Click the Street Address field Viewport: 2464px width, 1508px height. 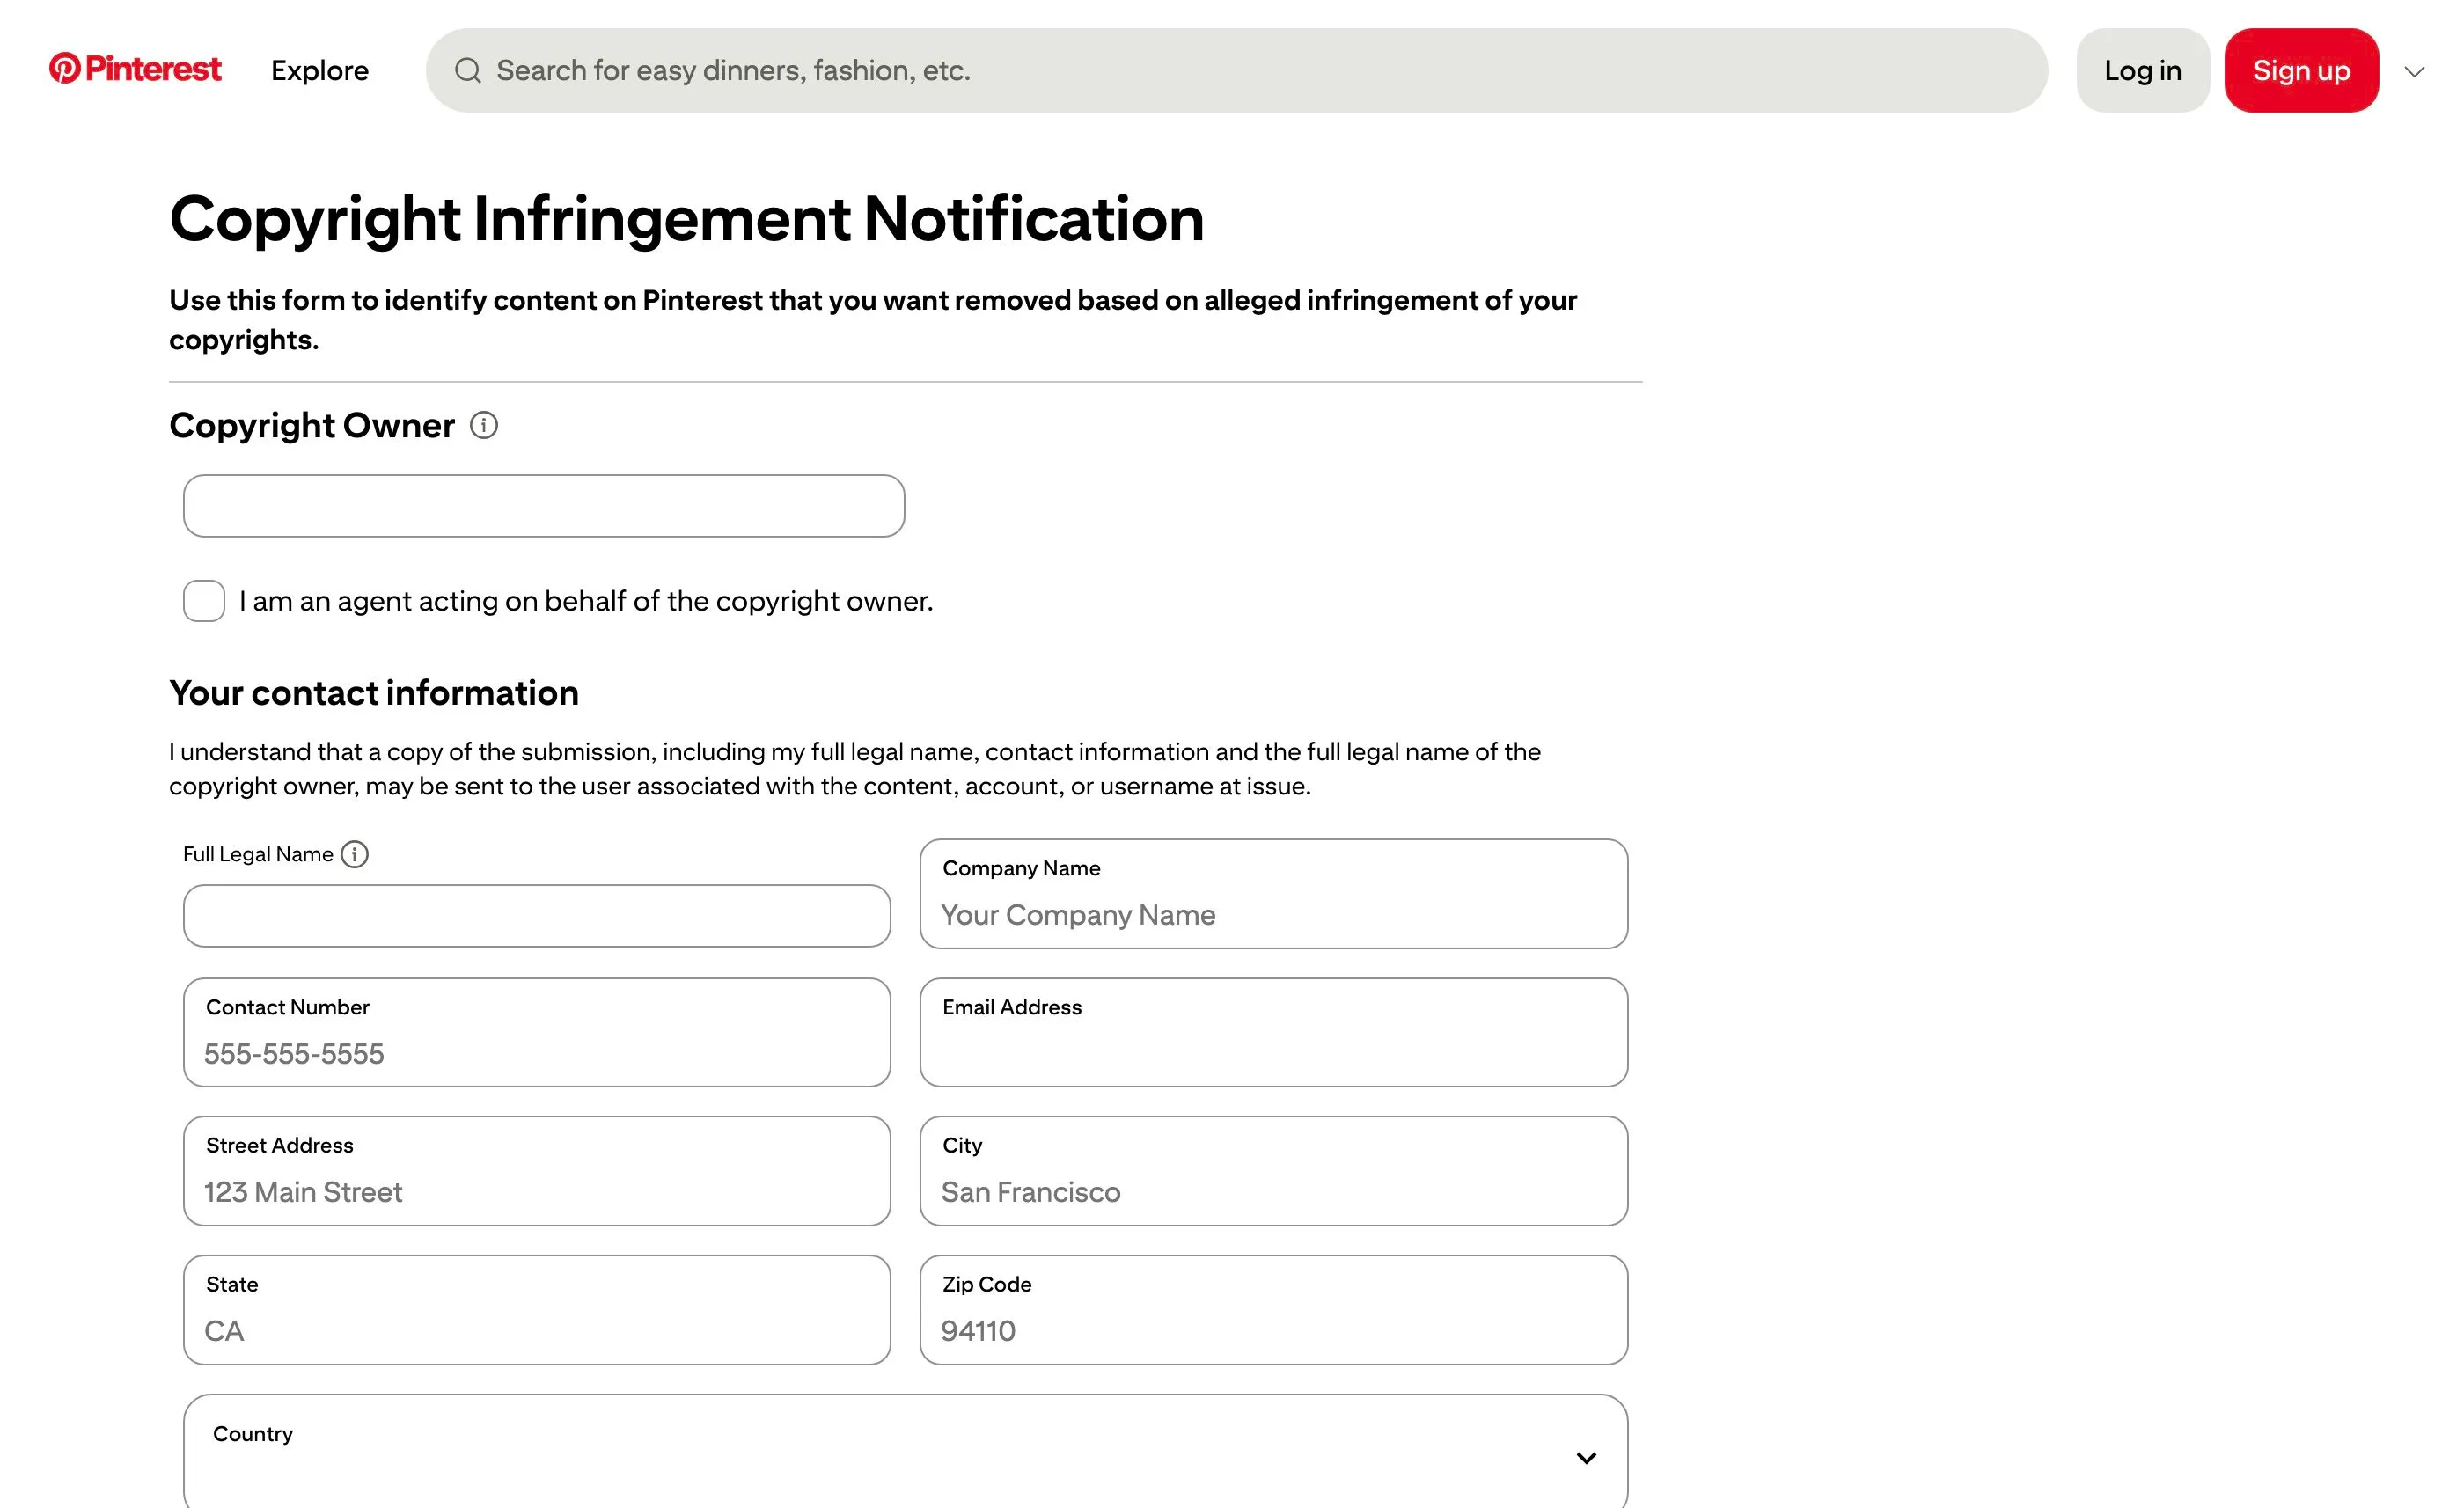pos(537,1171)
